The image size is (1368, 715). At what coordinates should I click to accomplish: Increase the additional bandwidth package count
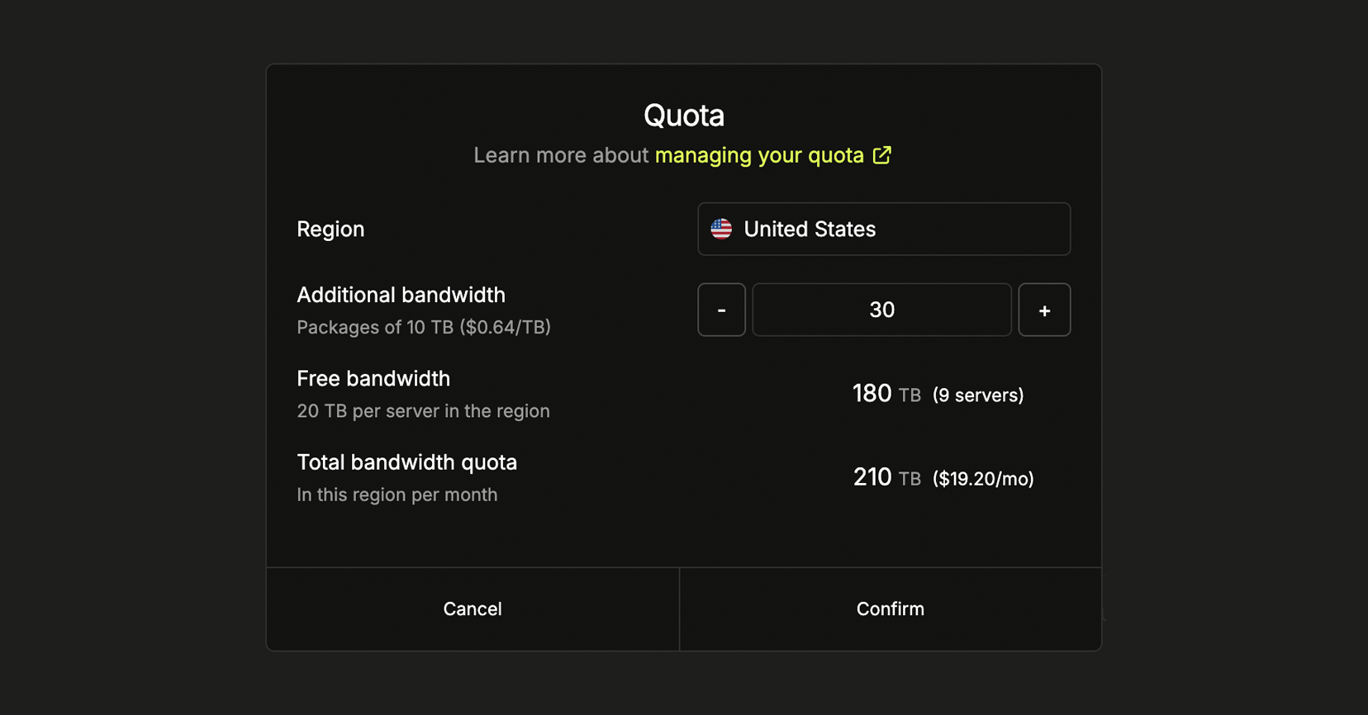click(x=1044, y=310)
